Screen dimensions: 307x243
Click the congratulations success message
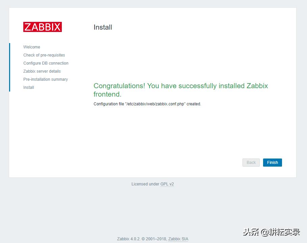tap(181, 90)
